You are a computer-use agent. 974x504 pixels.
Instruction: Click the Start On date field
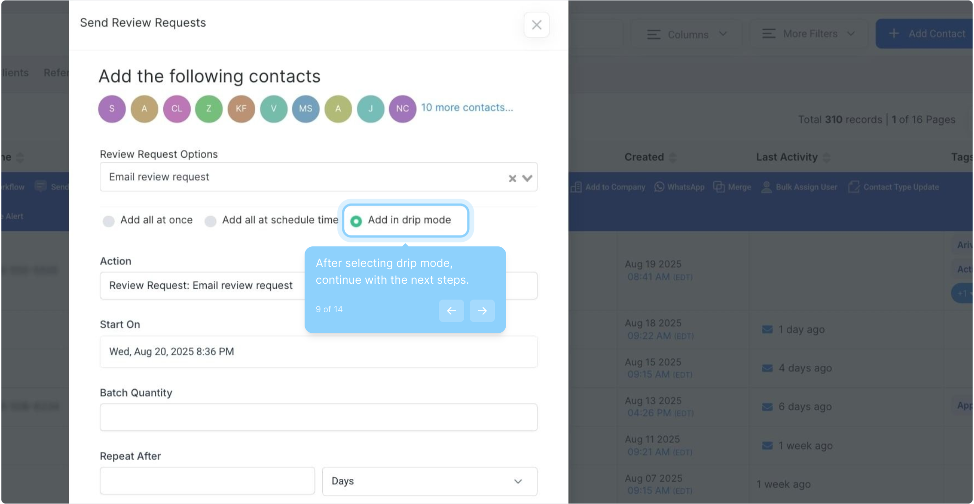pos(318,352)
